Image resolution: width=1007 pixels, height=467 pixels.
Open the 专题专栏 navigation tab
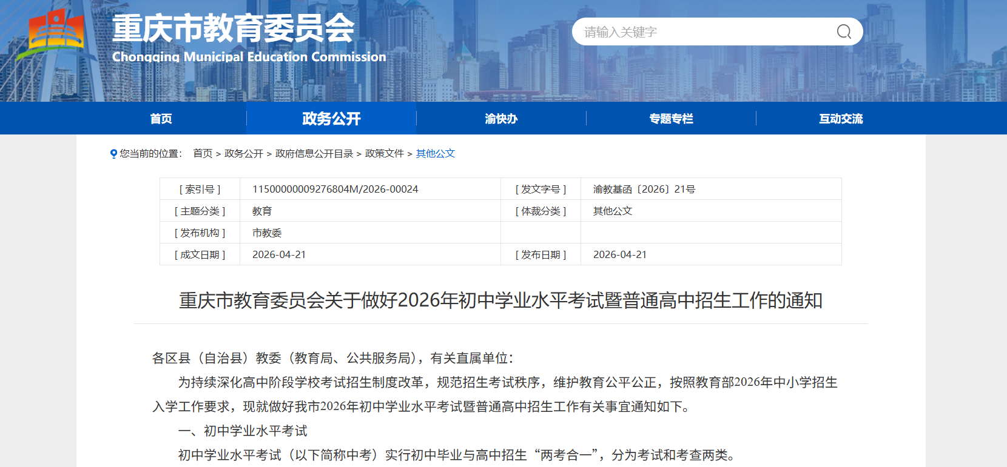click(x=671, y=119)
